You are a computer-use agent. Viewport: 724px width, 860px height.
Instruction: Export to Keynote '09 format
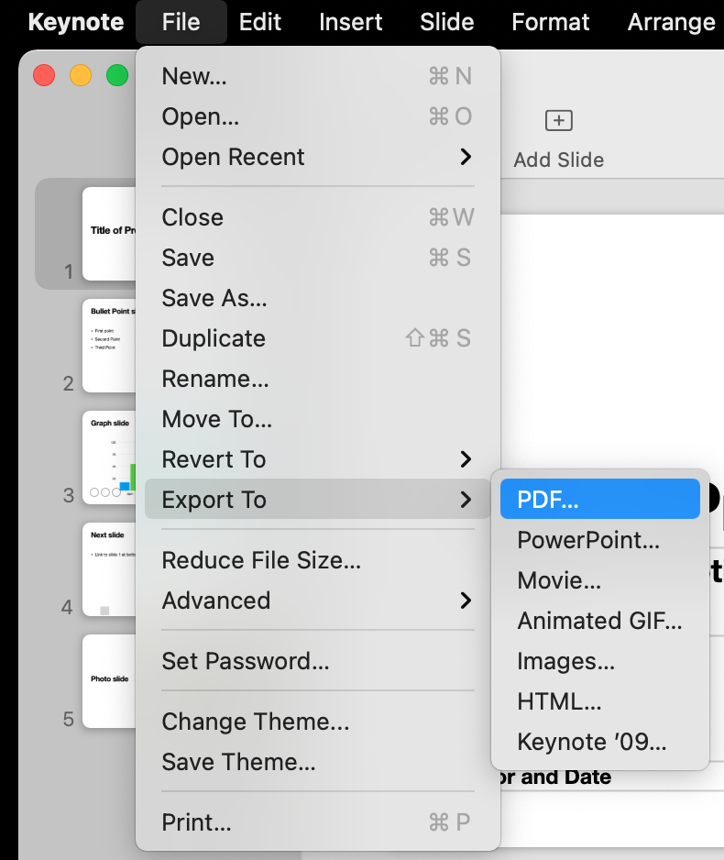592,742
